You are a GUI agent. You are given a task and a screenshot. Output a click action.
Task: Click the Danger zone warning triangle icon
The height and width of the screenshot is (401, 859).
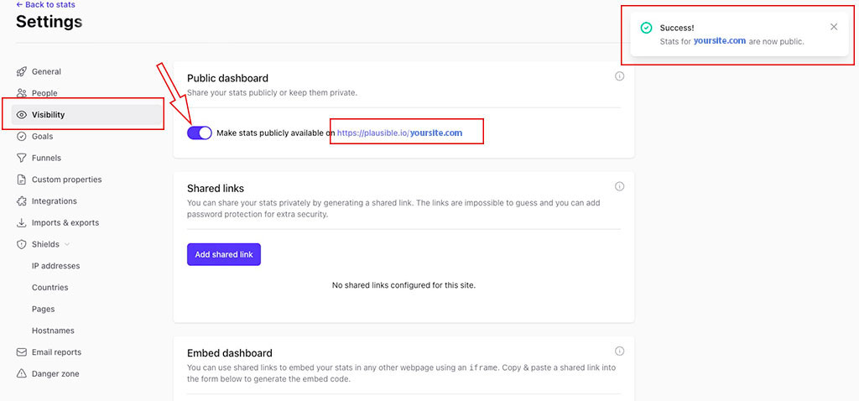(x=22, y=374)
